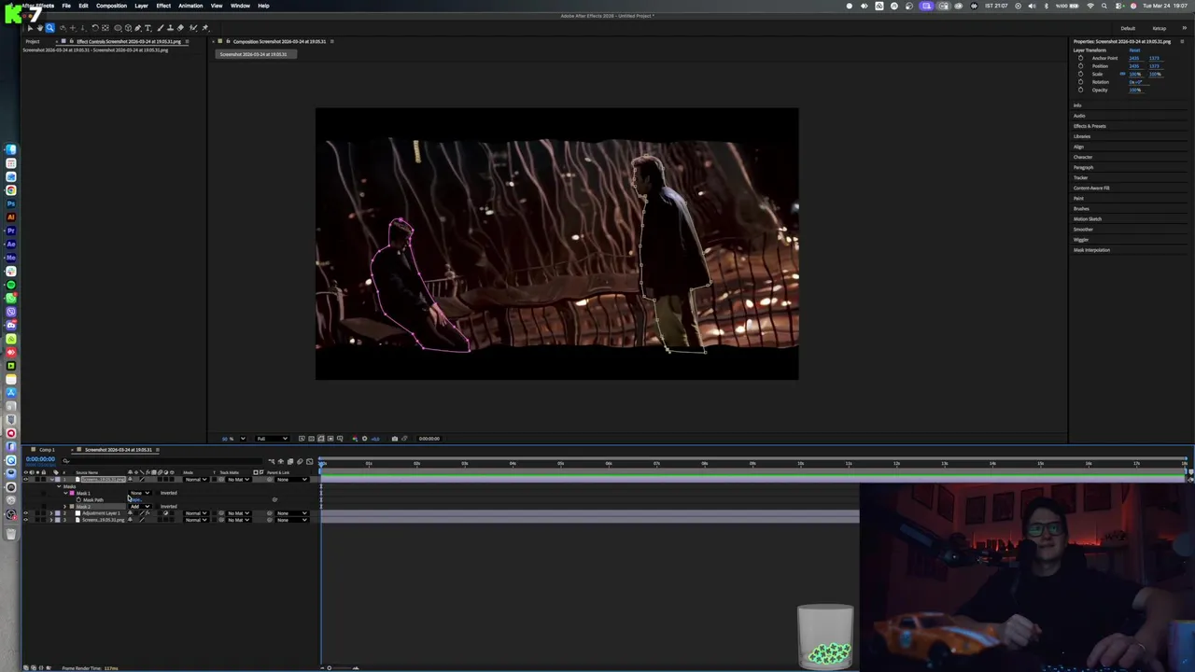Open the preview resolution dropdown Full
Viewport: 1195px width, 672px height.
273,439
